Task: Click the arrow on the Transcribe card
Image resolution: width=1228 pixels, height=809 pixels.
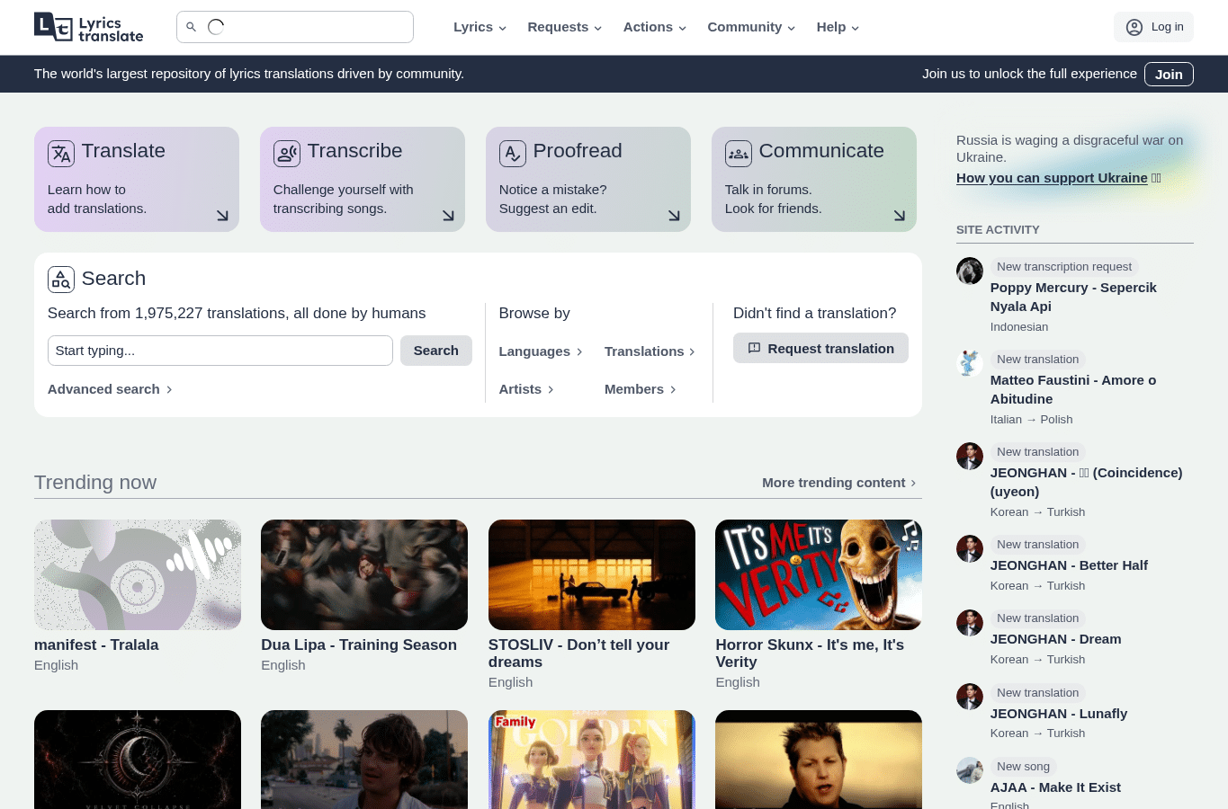Action: [x=448, y=216]
